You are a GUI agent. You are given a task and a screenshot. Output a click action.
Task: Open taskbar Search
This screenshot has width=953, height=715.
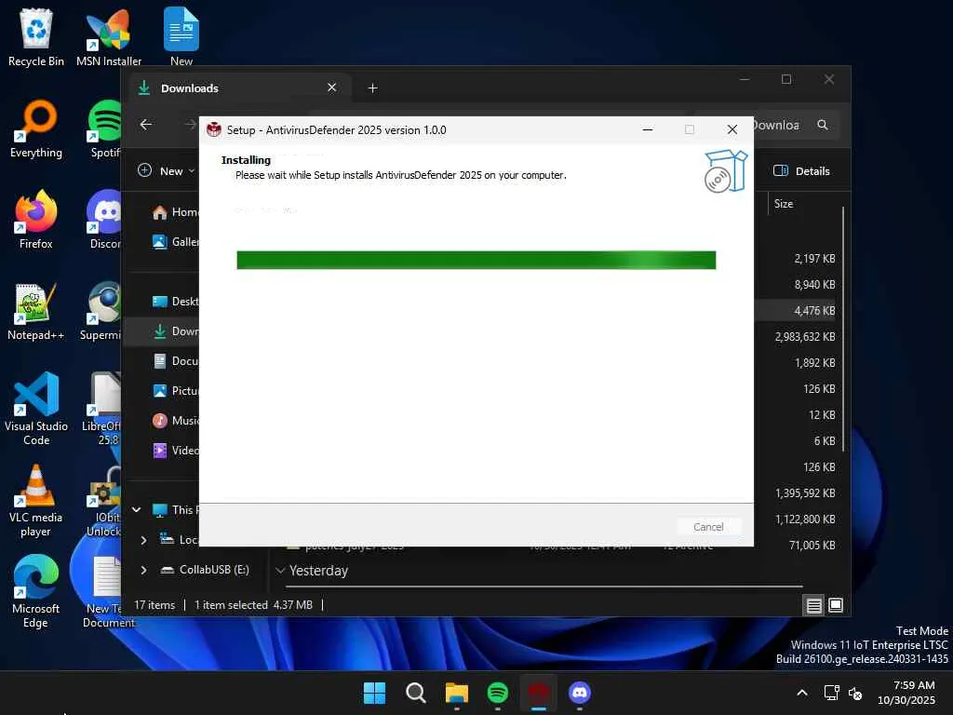416,693
